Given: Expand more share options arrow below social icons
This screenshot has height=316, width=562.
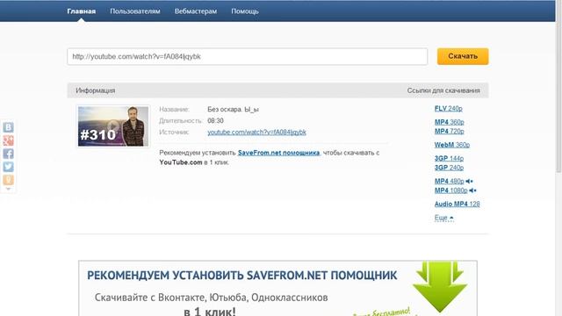Looking at the screenshot, I should 8,189.
